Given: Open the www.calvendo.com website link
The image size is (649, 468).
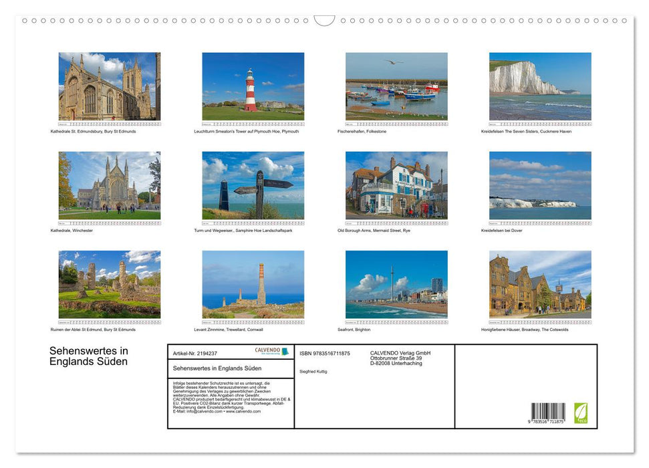Looking at the screenshot, I should [x=241, y=411].
